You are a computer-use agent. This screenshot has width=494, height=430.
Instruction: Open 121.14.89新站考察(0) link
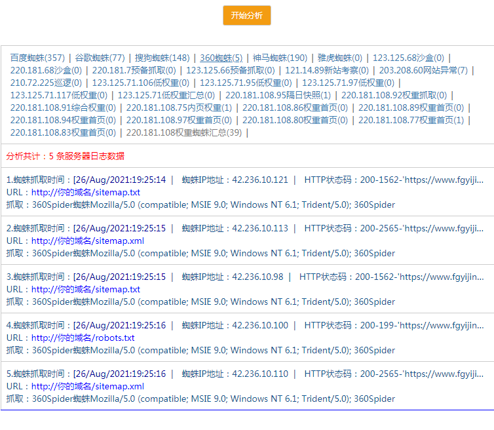(327, 70)
